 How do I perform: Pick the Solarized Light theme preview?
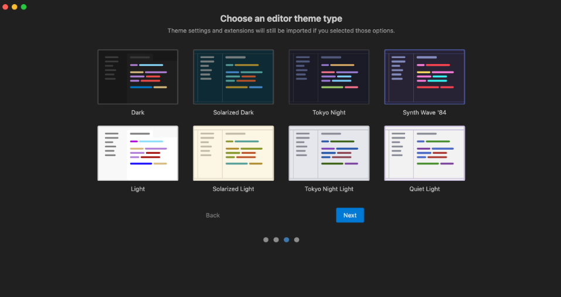click(x=233, y=153)
